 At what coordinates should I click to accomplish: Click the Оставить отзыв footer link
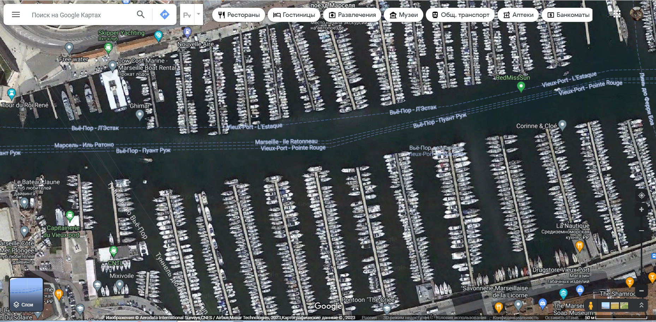562,318
